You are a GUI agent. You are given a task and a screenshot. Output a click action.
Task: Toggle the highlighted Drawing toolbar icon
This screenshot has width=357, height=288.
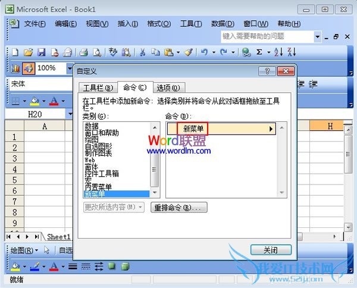point(29,68)
